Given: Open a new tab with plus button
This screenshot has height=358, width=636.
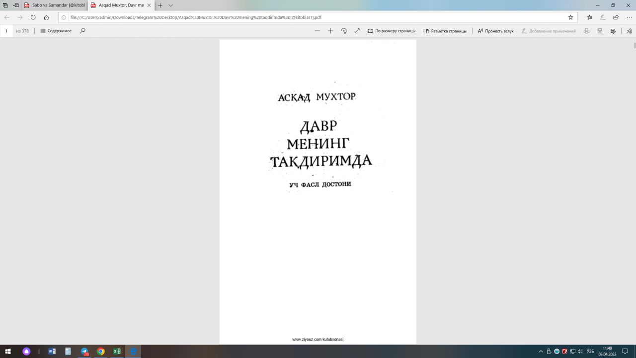Looking at the screenshot, I should tap(160, 5).
